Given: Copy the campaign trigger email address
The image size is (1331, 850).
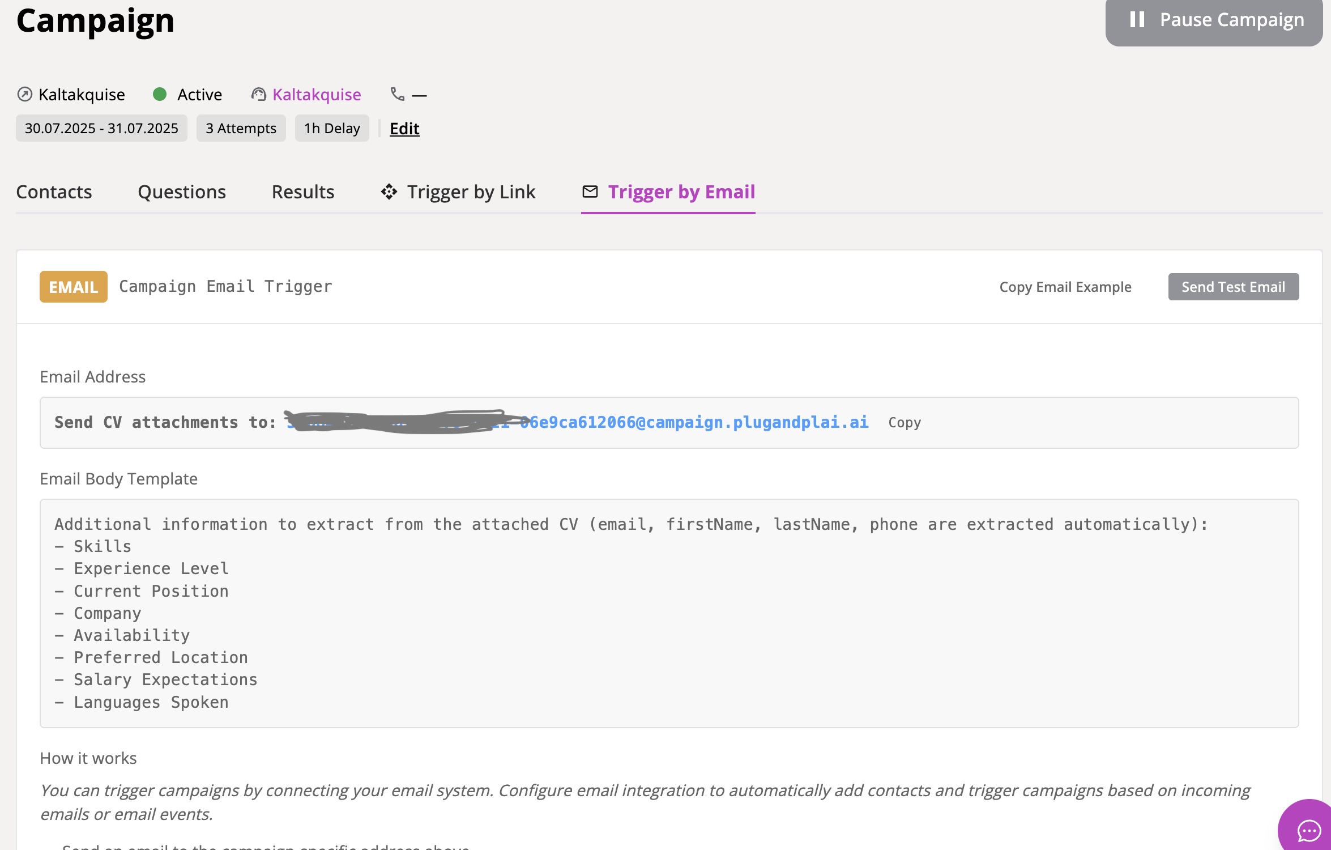Looking at the screenshot, I should point(904,422).
